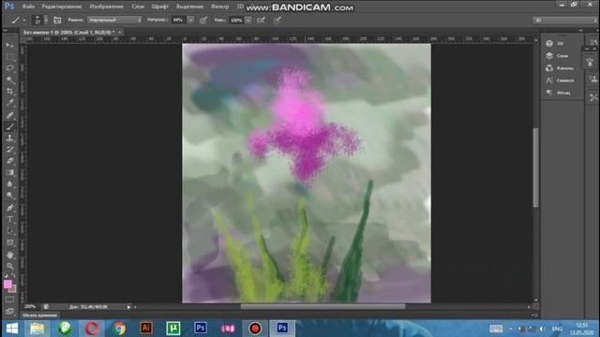The width and height of the screenshot is (600, 337).
Task: Open the Символ character panel
Action: click(x=561, y=81)
